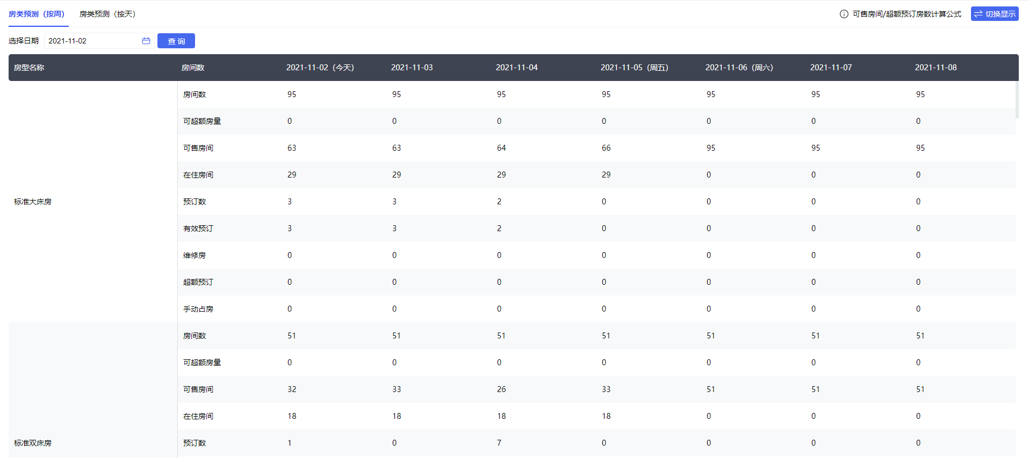Open 可售房间/超额预订房数计算公式 link
The image size is (1029, 458).
click(906, 14)
